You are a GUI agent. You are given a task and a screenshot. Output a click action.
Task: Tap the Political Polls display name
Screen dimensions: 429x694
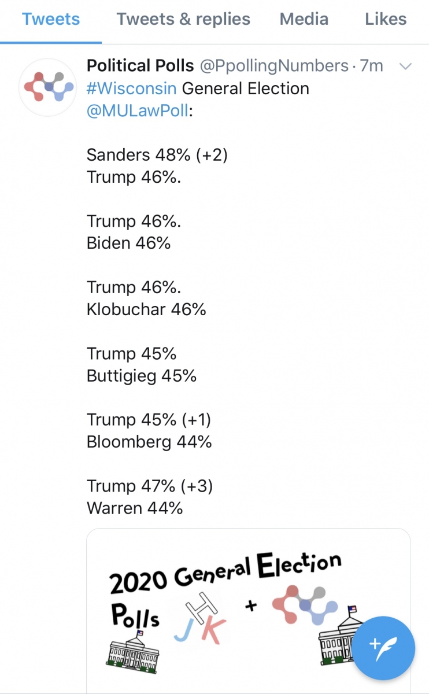[x=140, y=66]
